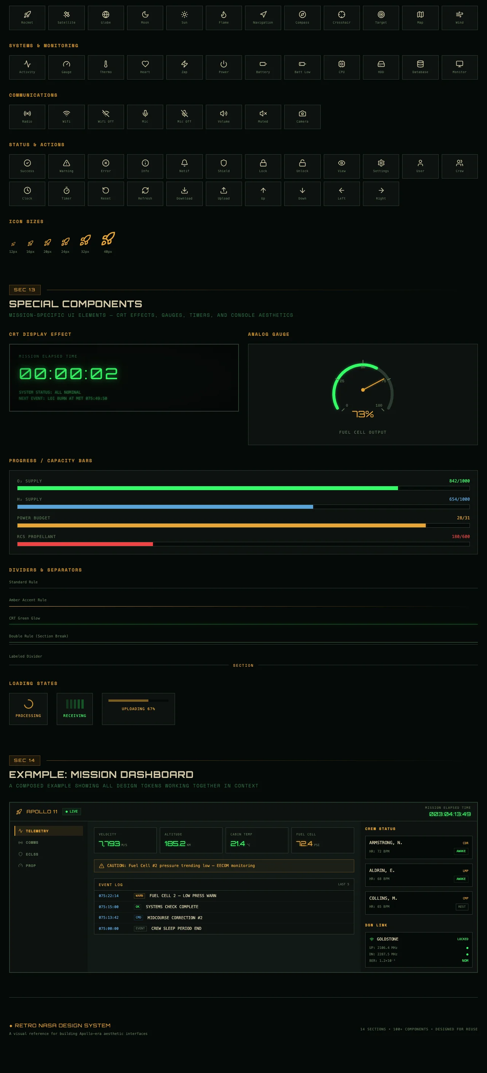Image resolution: width=487 pixels, height=1073 pixels.
Task: Click the Rocket icon tile
Action: (27, 18)
